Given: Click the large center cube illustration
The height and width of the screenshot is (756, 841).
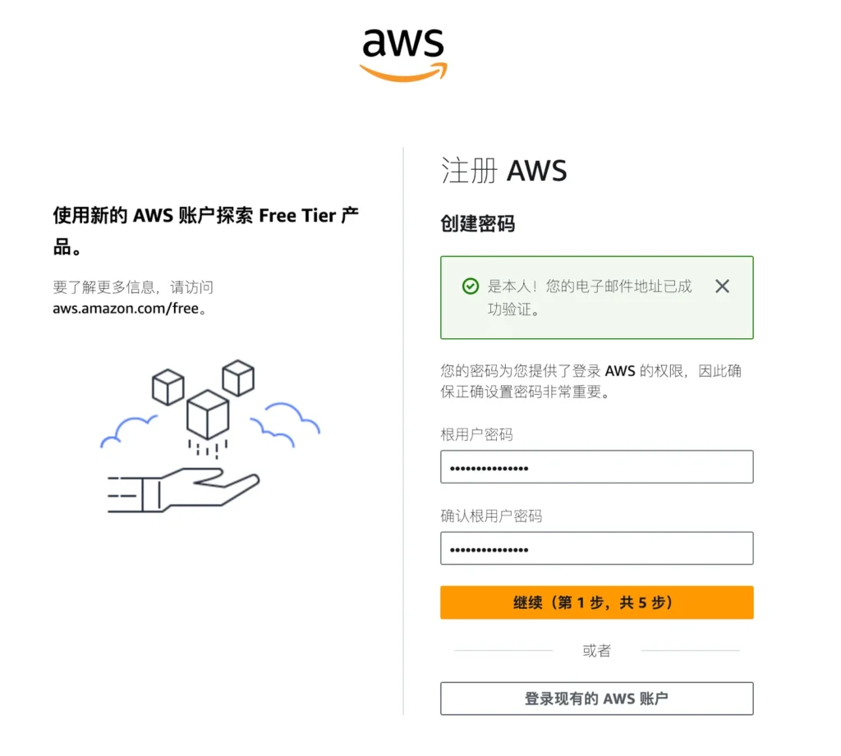Looking at the screenshot, I should (208, 415).
